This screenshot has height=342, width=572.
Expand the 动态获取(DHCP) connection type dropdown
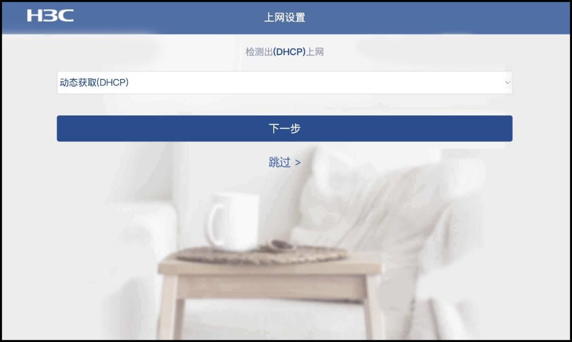click(284, 83)
